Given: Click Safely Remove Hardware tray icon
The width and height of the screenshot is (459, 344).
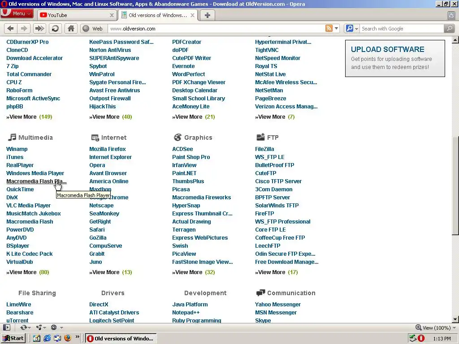Looking at the screenshot, I should pyautogui.click(x=413, y=339).
